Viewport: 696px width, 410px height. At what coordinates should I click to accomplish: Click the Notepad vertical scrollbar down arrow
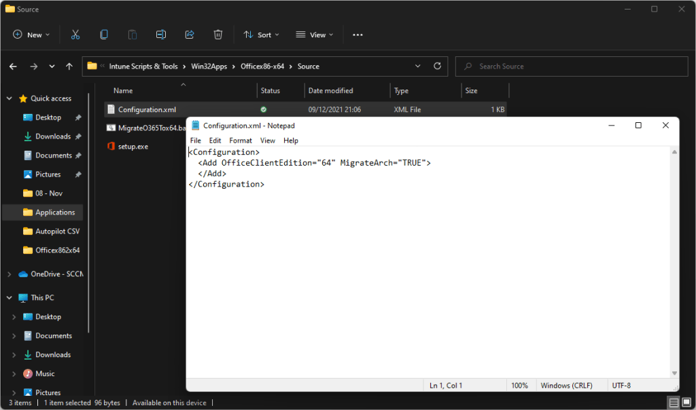pos(674,373)
